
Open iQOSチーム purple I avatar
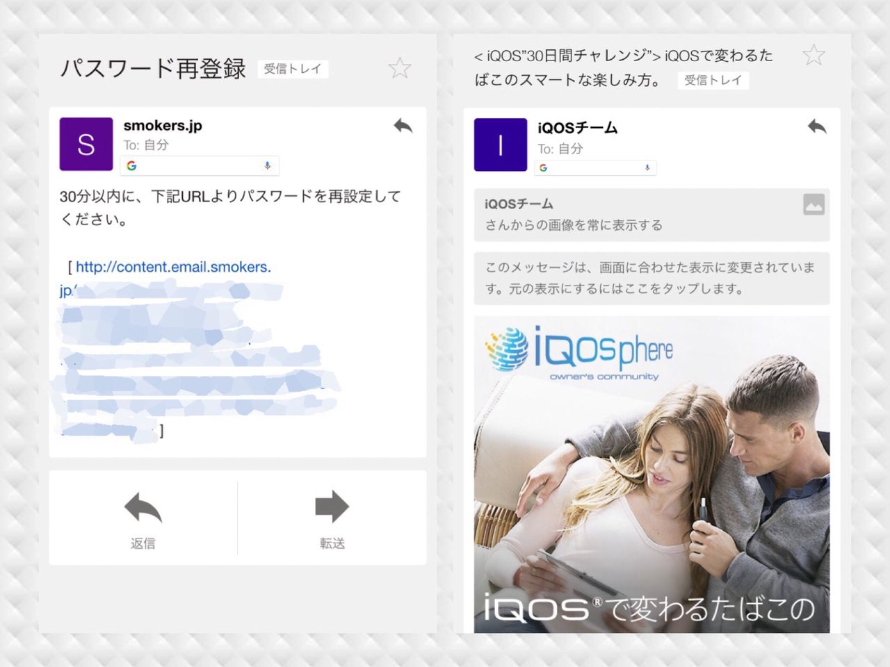[x=501, y=145]
